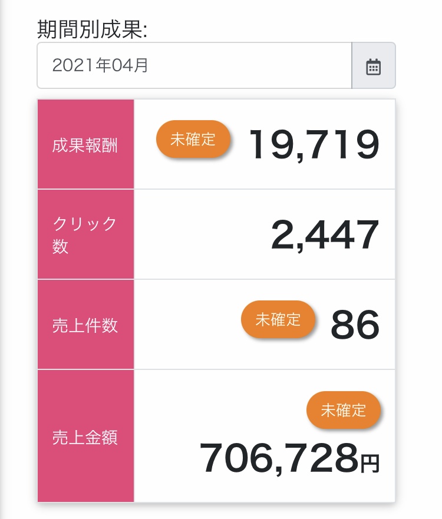Click the 2,447 click count value
This screenshot has height=519, width=442.
(x=325, y=234)
